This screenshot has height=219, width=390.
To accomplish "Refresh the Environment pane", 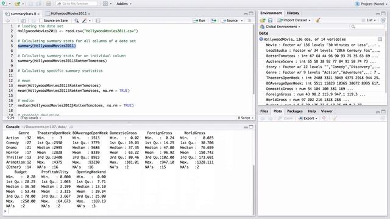I will [x=383, y=20].
